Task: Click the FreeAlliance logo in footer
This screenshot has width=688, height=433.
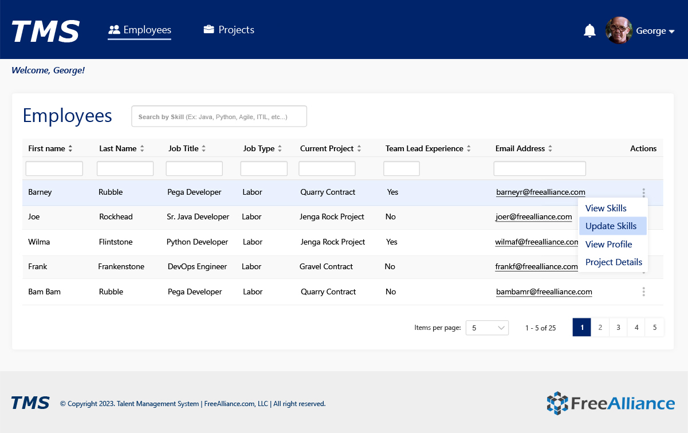Action: (611, 403)
